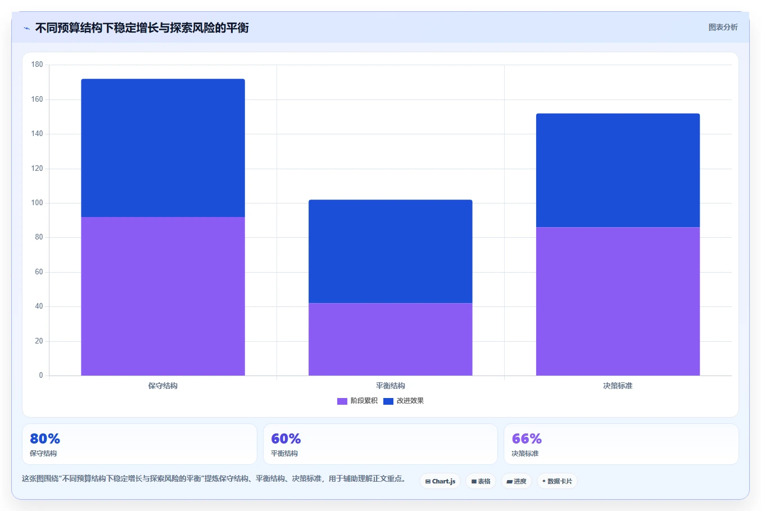Click the blue segment of 平衡结构 bar
Viewport: 761px width, 511px height.
click(391, 251)
